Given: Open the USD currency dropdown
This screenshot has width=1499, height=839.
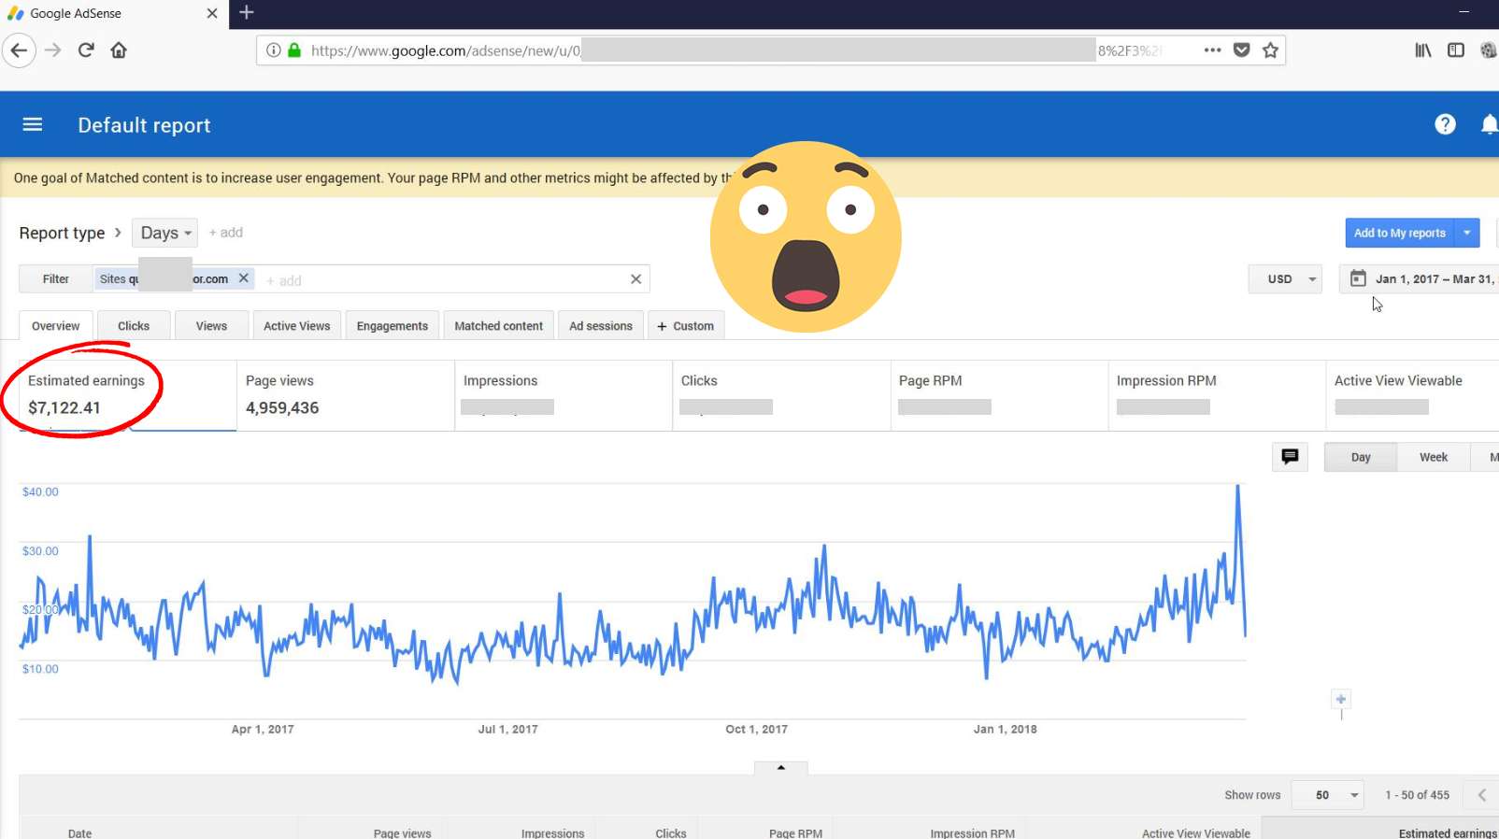Looking at the screenshot, I should (1285, 279).
